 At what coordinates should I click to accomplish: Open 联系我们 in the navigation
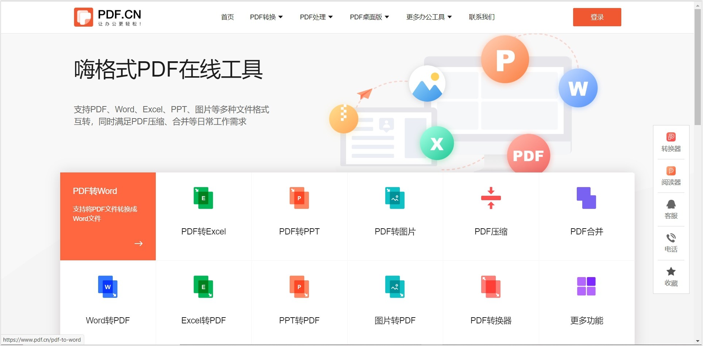pyautogui.click(x=482, y=17)
